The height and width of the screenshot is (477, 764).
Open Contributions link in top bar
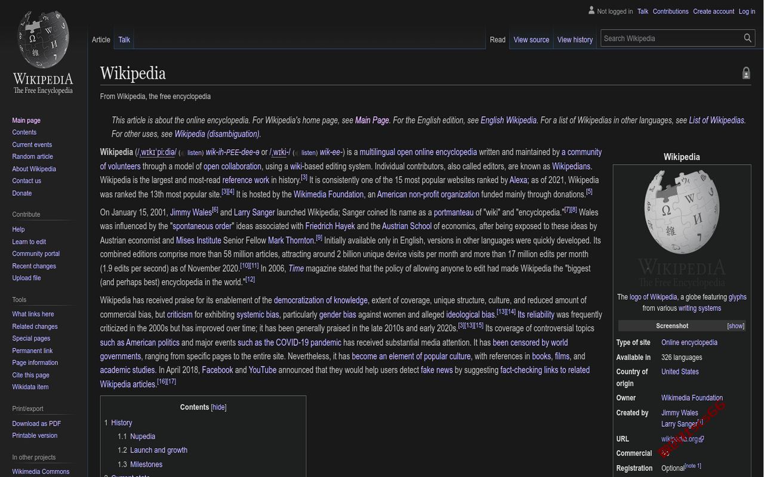670,11
